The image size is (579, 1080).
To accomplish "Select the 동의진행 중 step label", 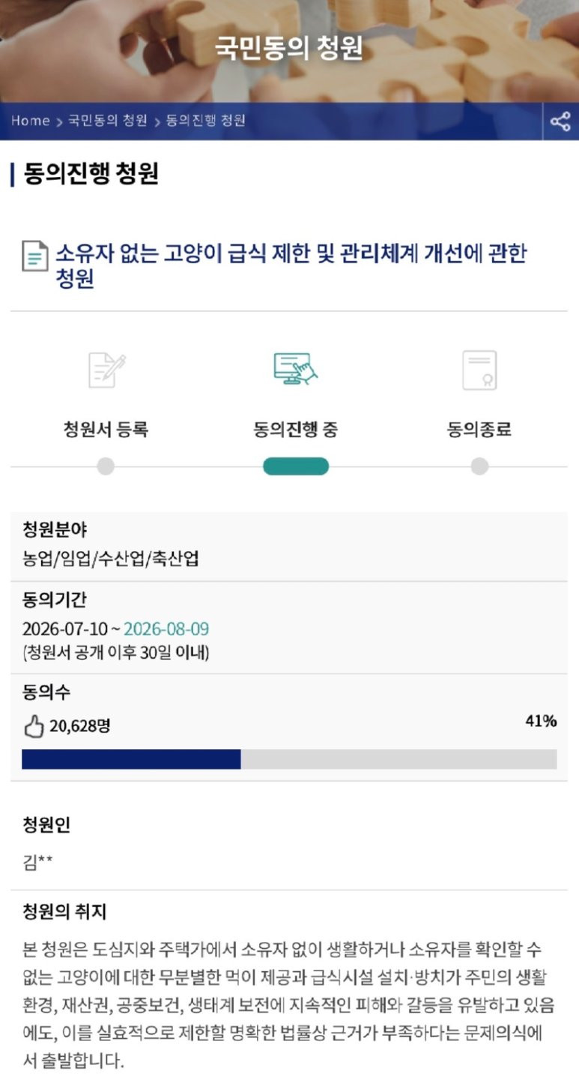I will [x=296, y=430].
